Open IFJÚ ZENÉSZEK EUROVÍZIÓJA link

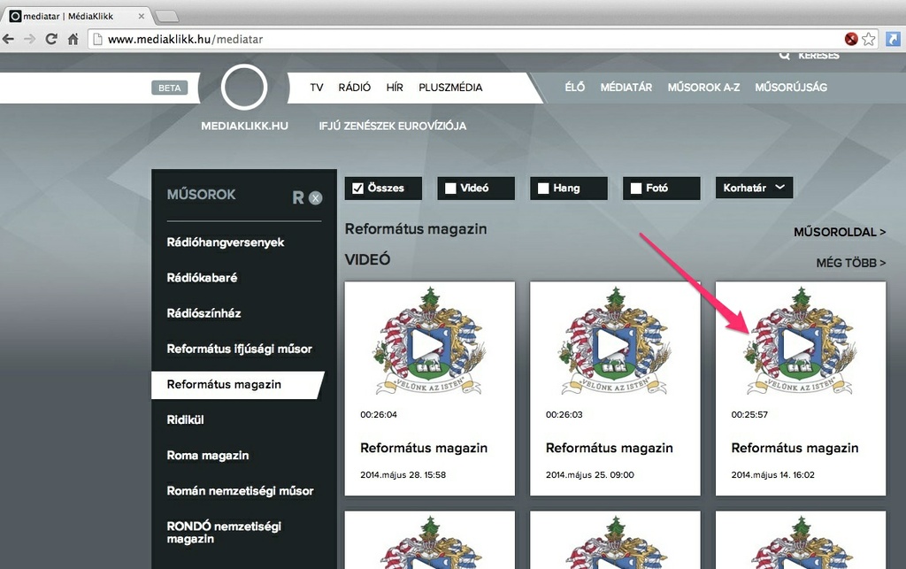point(392,126)
